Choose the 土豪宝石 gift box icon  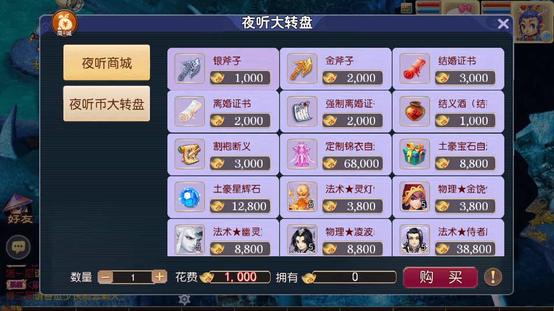414,154
